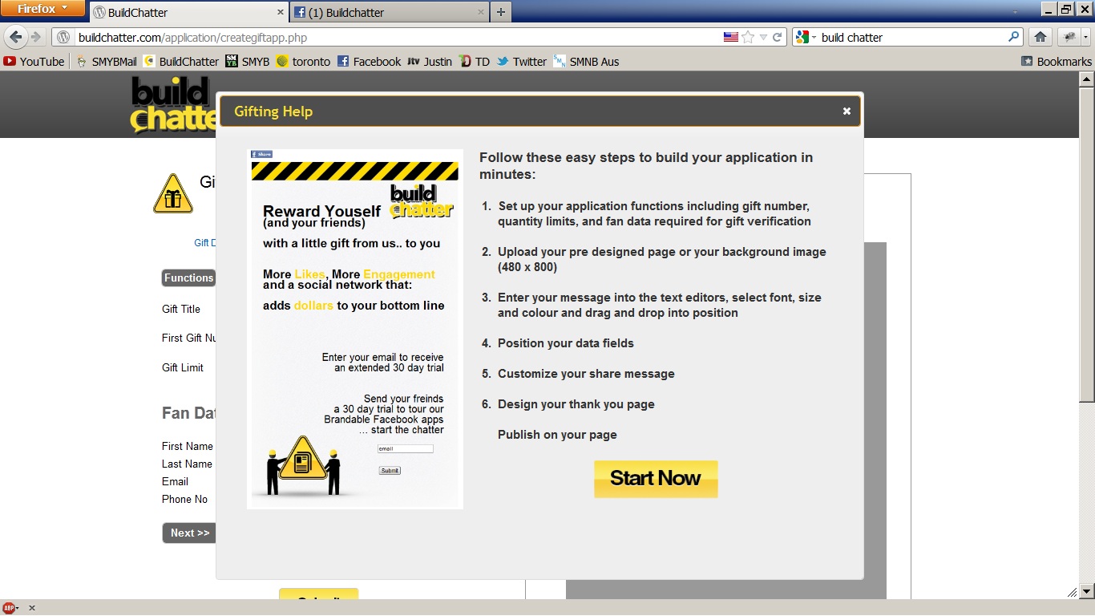This screenshot has height=616, width=1095.
Task: Go back to the previous page
Action: pyautogui.click(x=15, y=37)
